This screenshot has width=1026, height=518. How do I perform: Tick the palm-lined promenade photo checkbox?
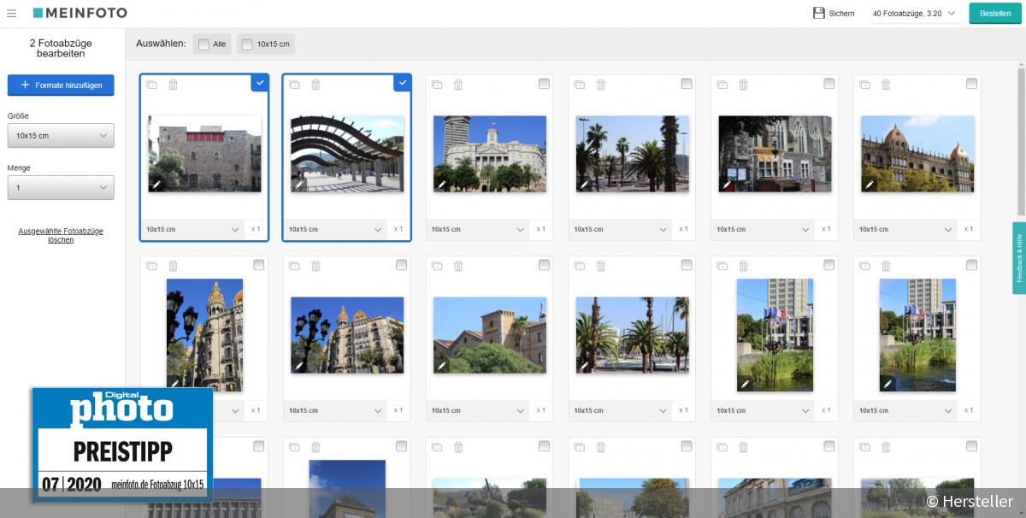[x=687, y=84]
